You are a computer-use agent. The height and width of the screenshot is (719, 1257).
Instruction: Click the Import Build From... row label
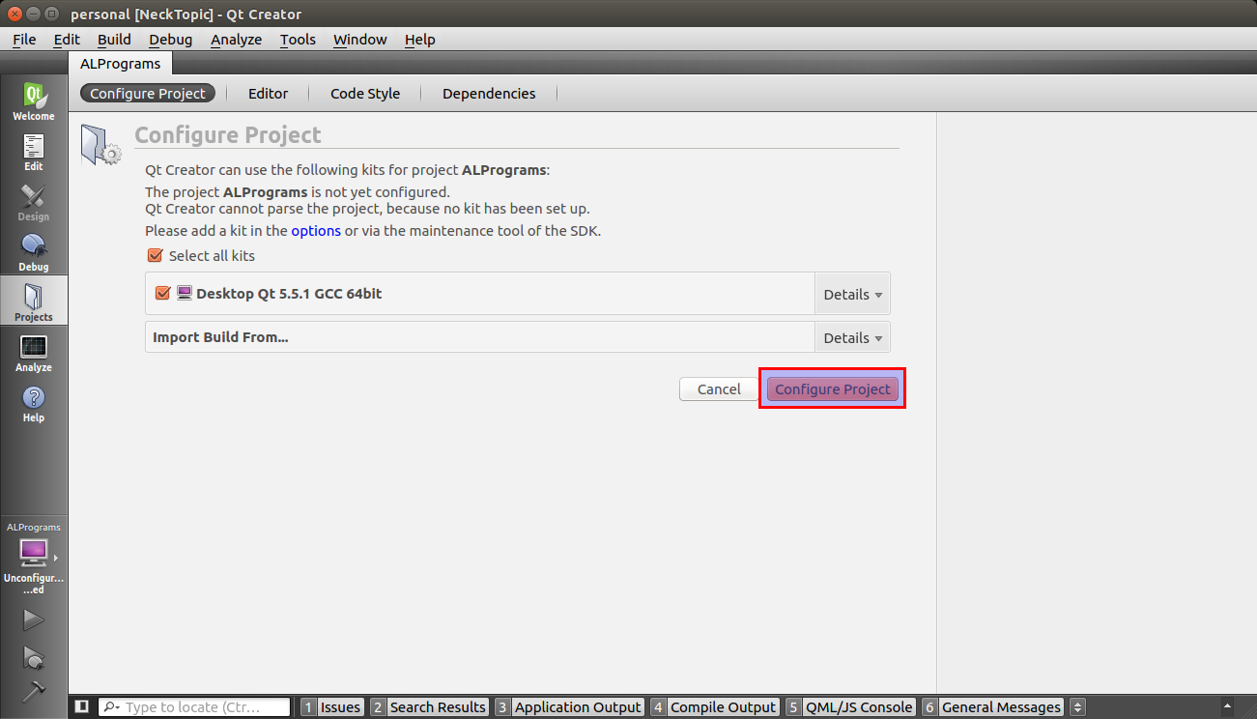tap(220, 337)
